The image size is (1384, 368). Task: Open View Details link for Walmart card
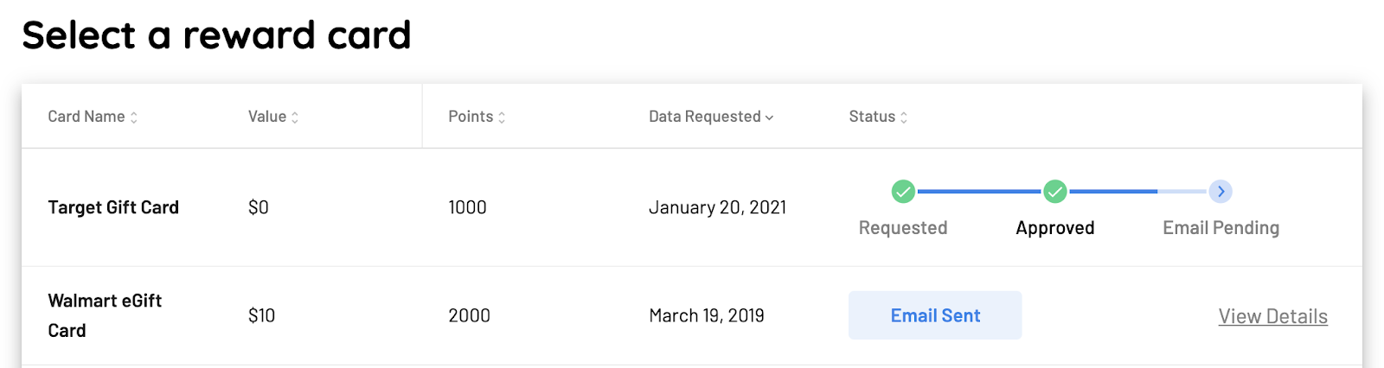click(x=1272, y=316)
